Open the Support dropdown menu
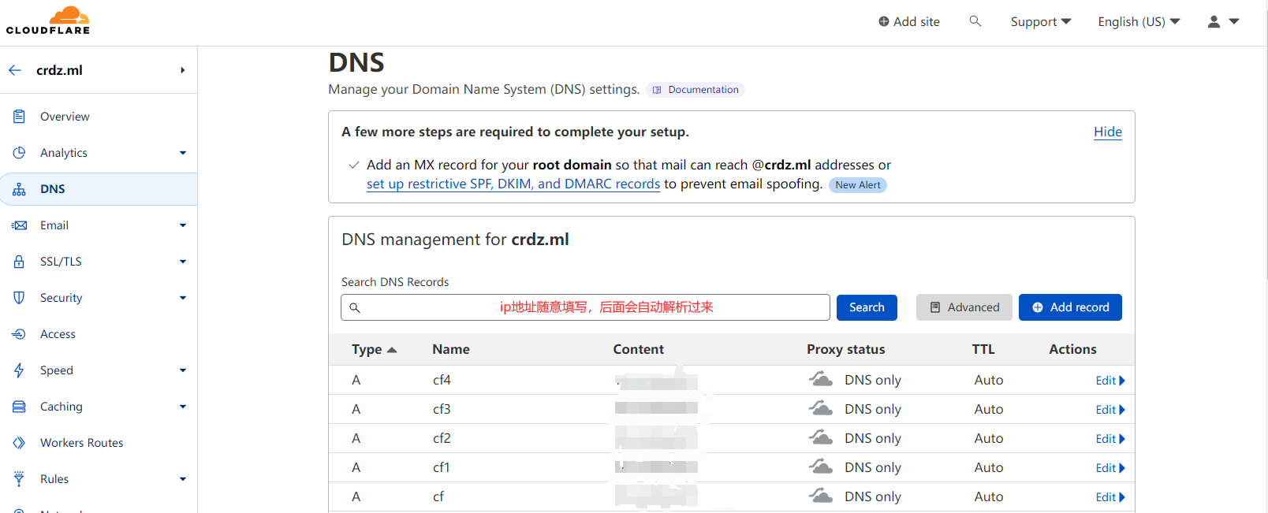The height and width of the screenshot is (513, 1268). pyautogui.click(x=1041, y=22)
